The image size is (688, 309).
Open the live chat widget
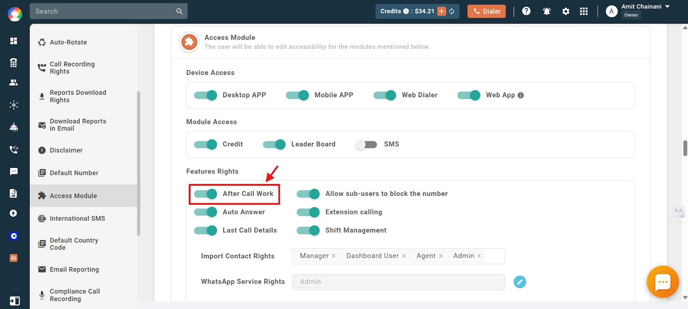coord(663,282)
